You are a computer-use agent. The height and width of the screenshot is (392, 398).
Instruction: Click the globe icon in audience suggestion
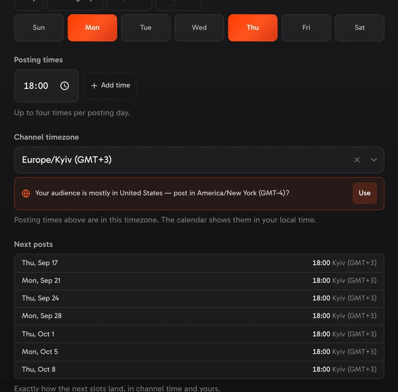26,193
